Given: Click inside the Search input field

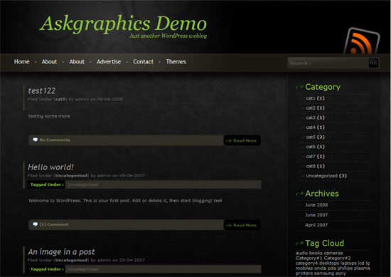Looking at the screenshot, I should (328, 63).
